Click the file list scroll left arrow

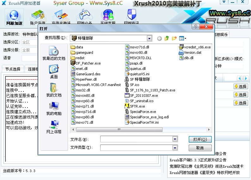(73, 129)
